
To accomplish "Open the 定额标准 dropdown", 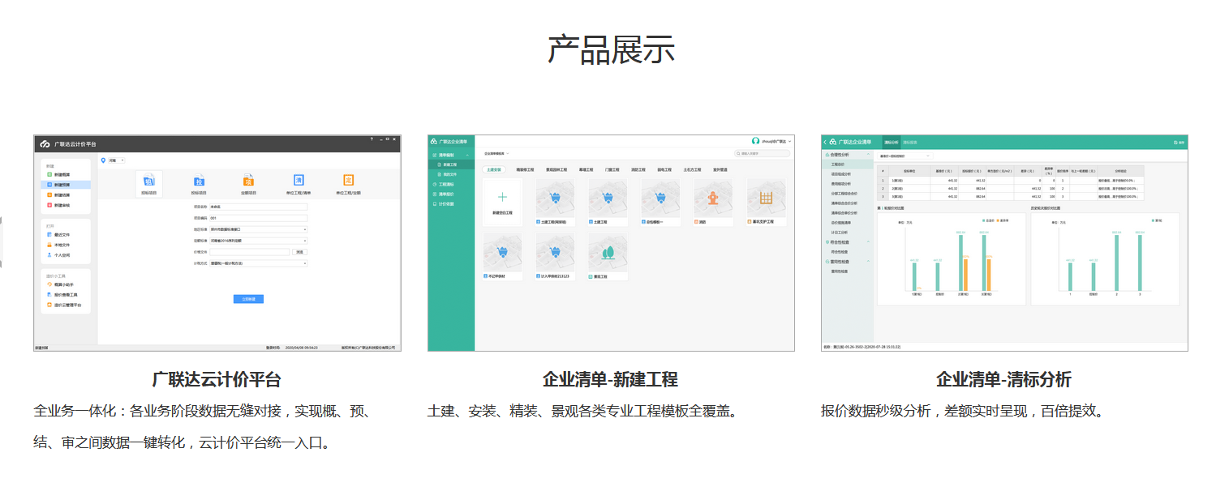I will (258, 241).
